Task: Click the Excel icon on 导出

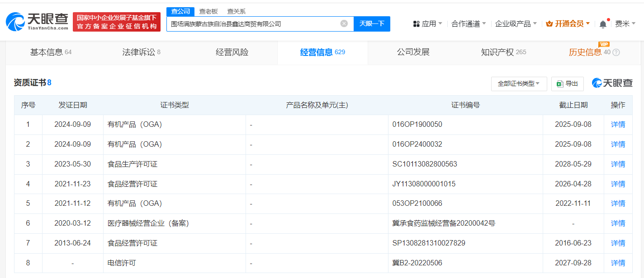Action: pyautogui.click(x=560, y=84)
